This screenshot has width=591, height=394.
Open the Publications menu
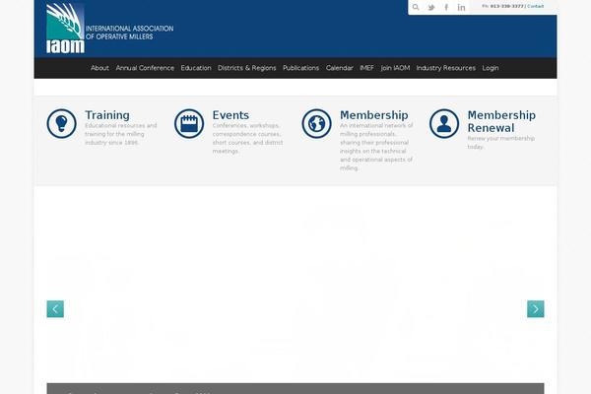pyautogui.click(x=300, y=68)
